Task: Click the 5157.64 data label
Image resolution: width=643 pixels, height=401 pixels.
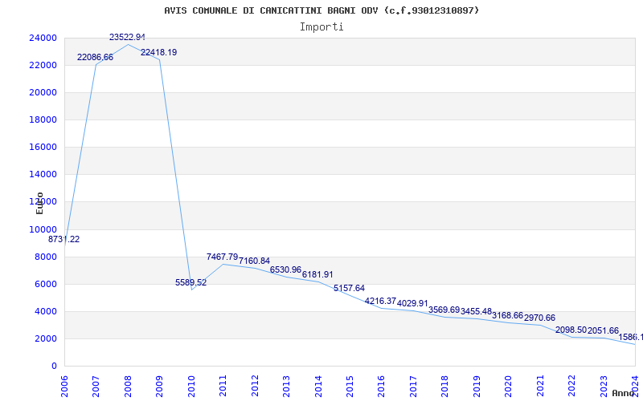Action: 349,289
